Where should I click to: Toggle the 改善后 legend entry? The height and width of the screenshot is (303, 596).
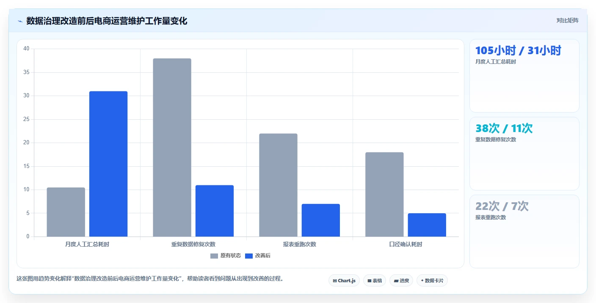pyautogui.click(x=258, y=256)
